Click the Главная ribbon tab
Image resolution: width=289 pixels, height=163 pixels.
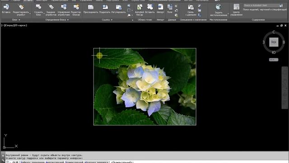coord(16,0)
